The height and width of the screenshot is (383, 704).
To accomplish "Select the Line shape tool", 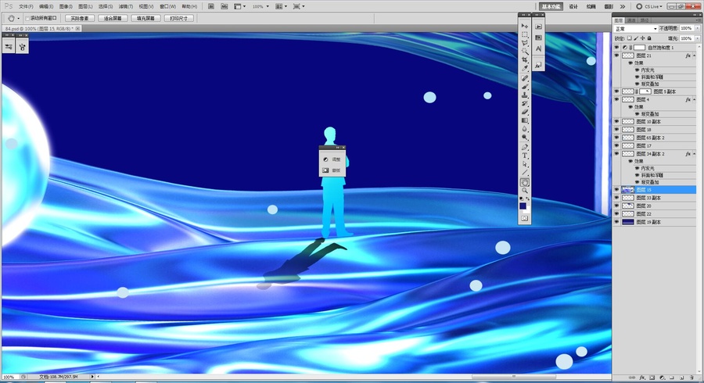I will (524, 173).
